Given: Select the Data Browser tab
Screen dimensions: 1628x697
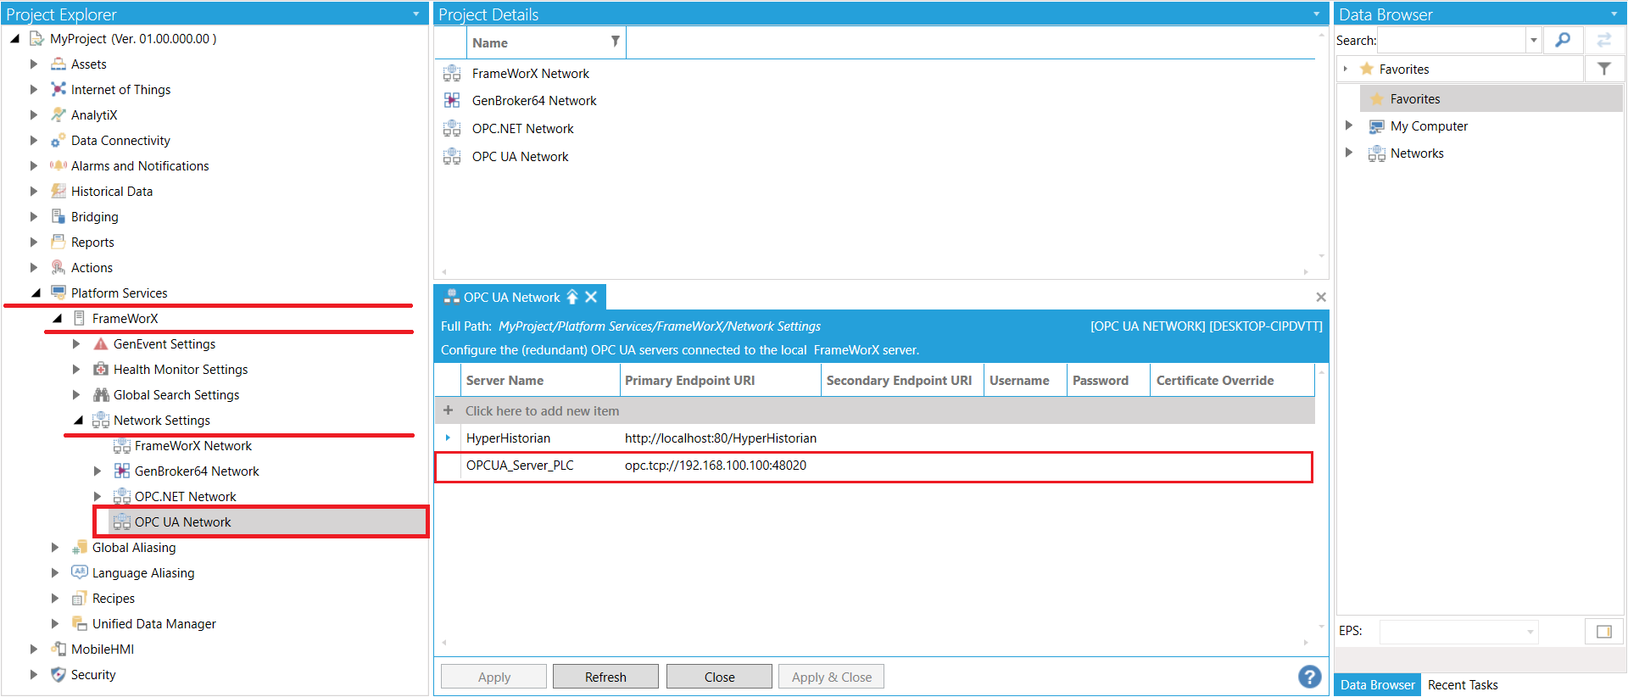Looking at the screenshot, I should (1377, 685).
